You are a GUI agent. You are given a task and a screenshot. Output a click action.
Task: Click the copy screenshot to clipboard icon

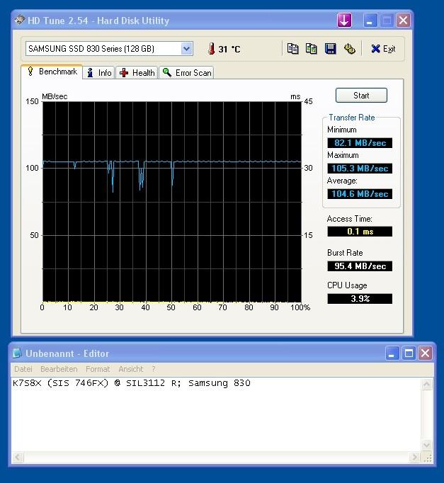point(312,49)
